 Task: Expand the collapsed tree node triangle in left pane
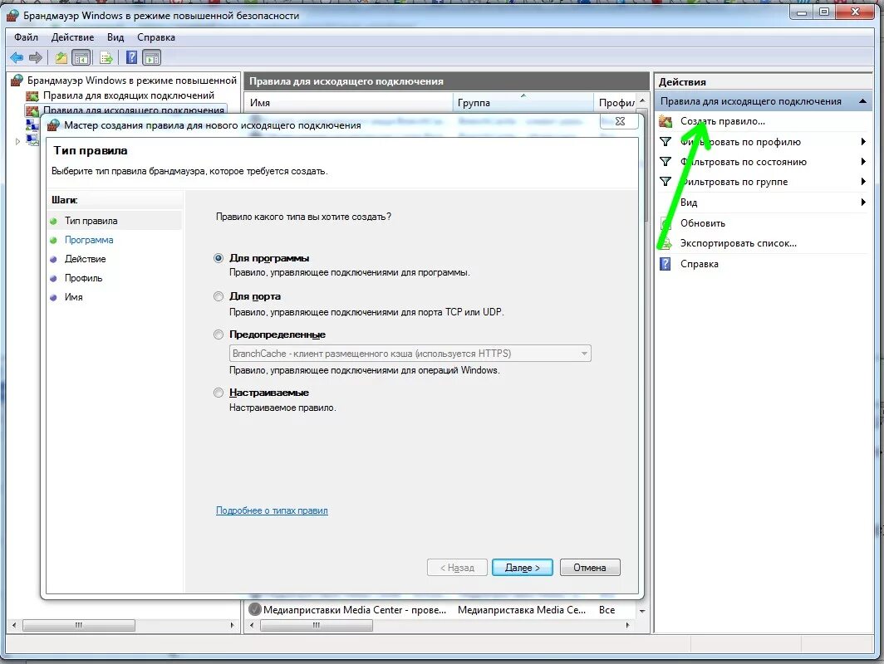17,141
